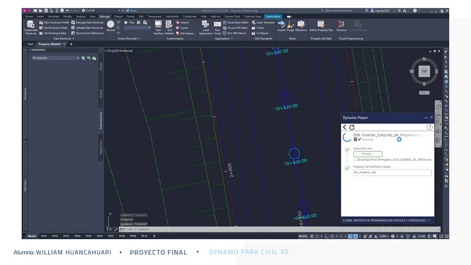Viewport: 471px width, 265px height.
Task: Open Civil 3D workspace dropdown
Action: 102,11
